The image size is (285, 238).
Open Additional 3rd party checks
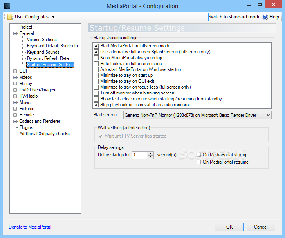pyautogui.click(x=45, y=134)
